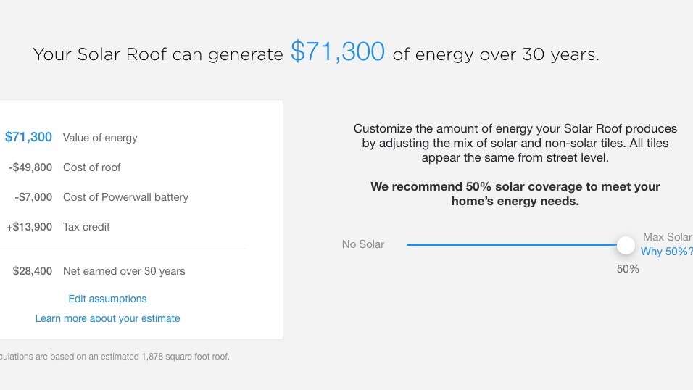Click the 50% value below the slider
693x390 pixels.
pyautogui.click(x=628, y=269)
